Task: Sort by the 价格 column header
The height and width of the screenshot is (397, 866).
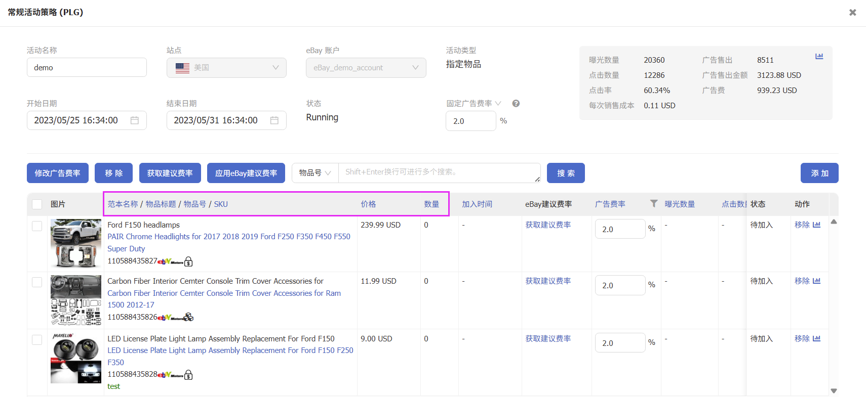Action: 368,204
